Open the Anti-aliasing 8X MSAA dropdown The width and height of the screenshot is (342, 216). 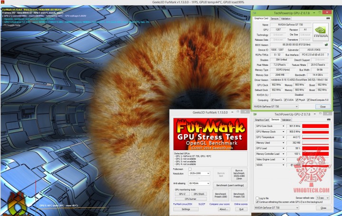(x=199, y=183)
